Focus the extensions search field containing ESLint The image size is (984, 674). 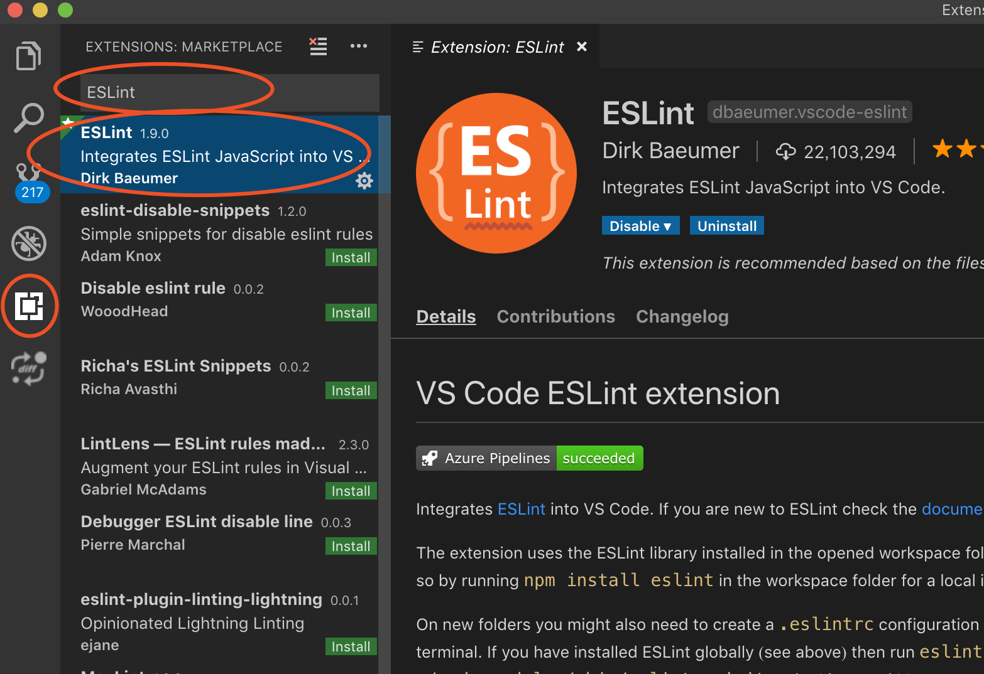coord(230,92)
